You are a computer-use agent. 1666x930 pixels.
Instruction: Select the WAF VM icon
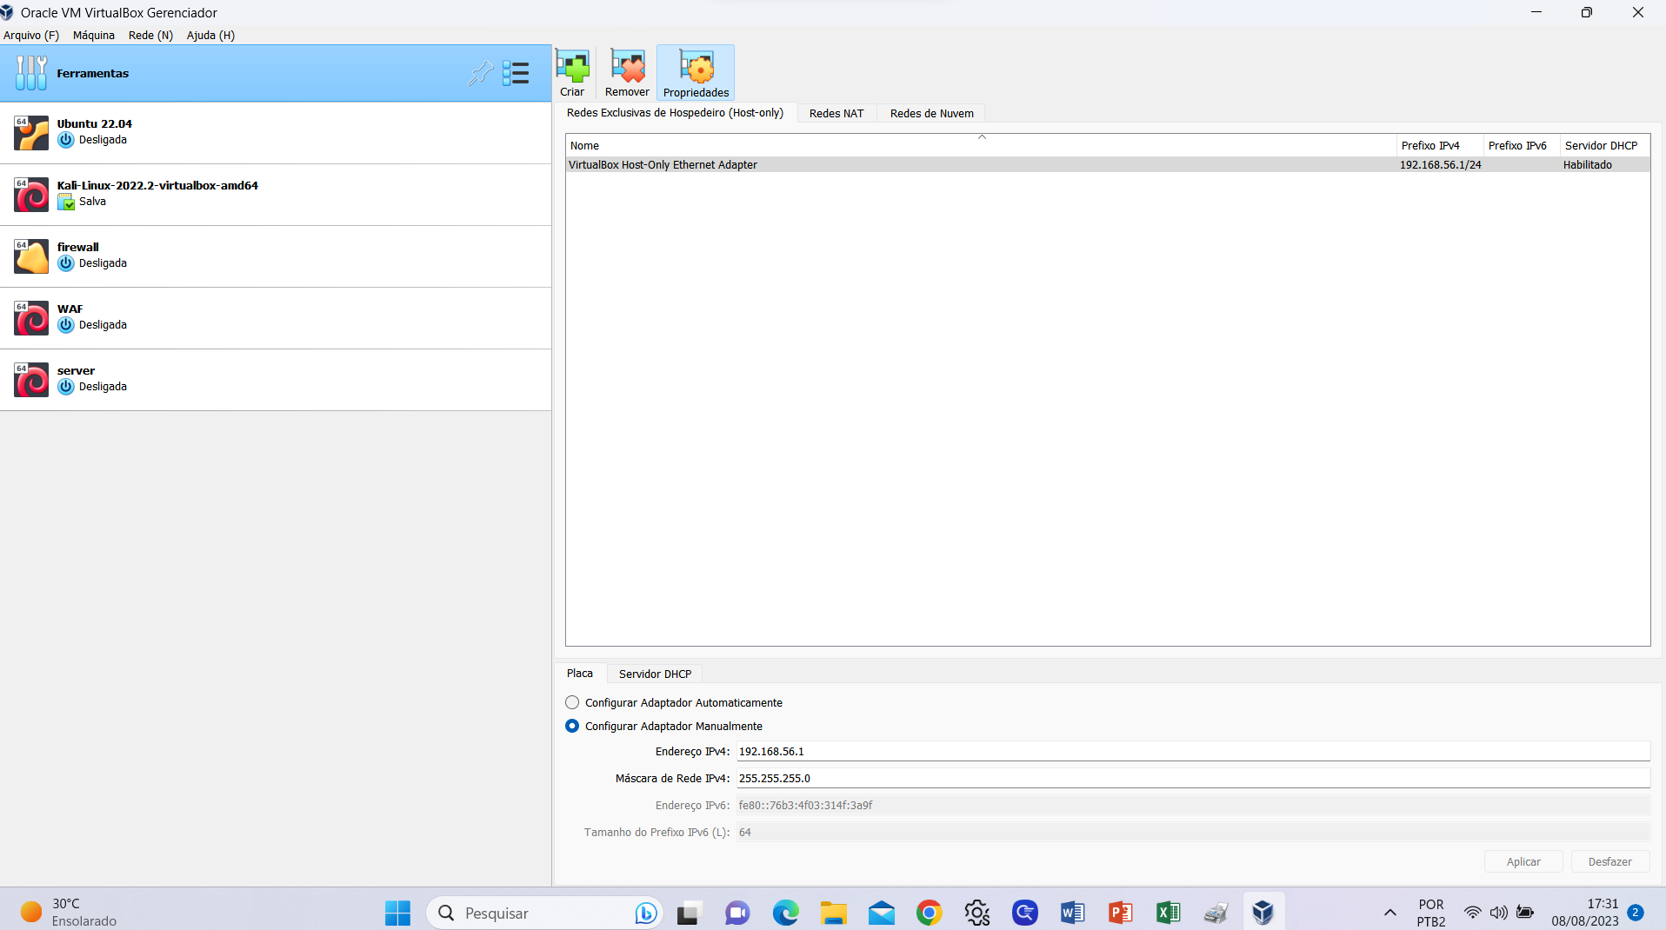tap(31, 318)
